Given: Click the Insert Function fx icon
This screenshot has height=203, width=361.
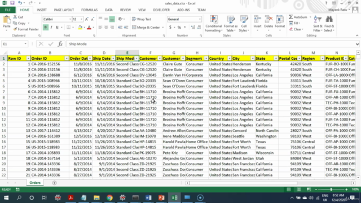Looking at the screenshot, I should pyautogui.click(x=60, y=44).
